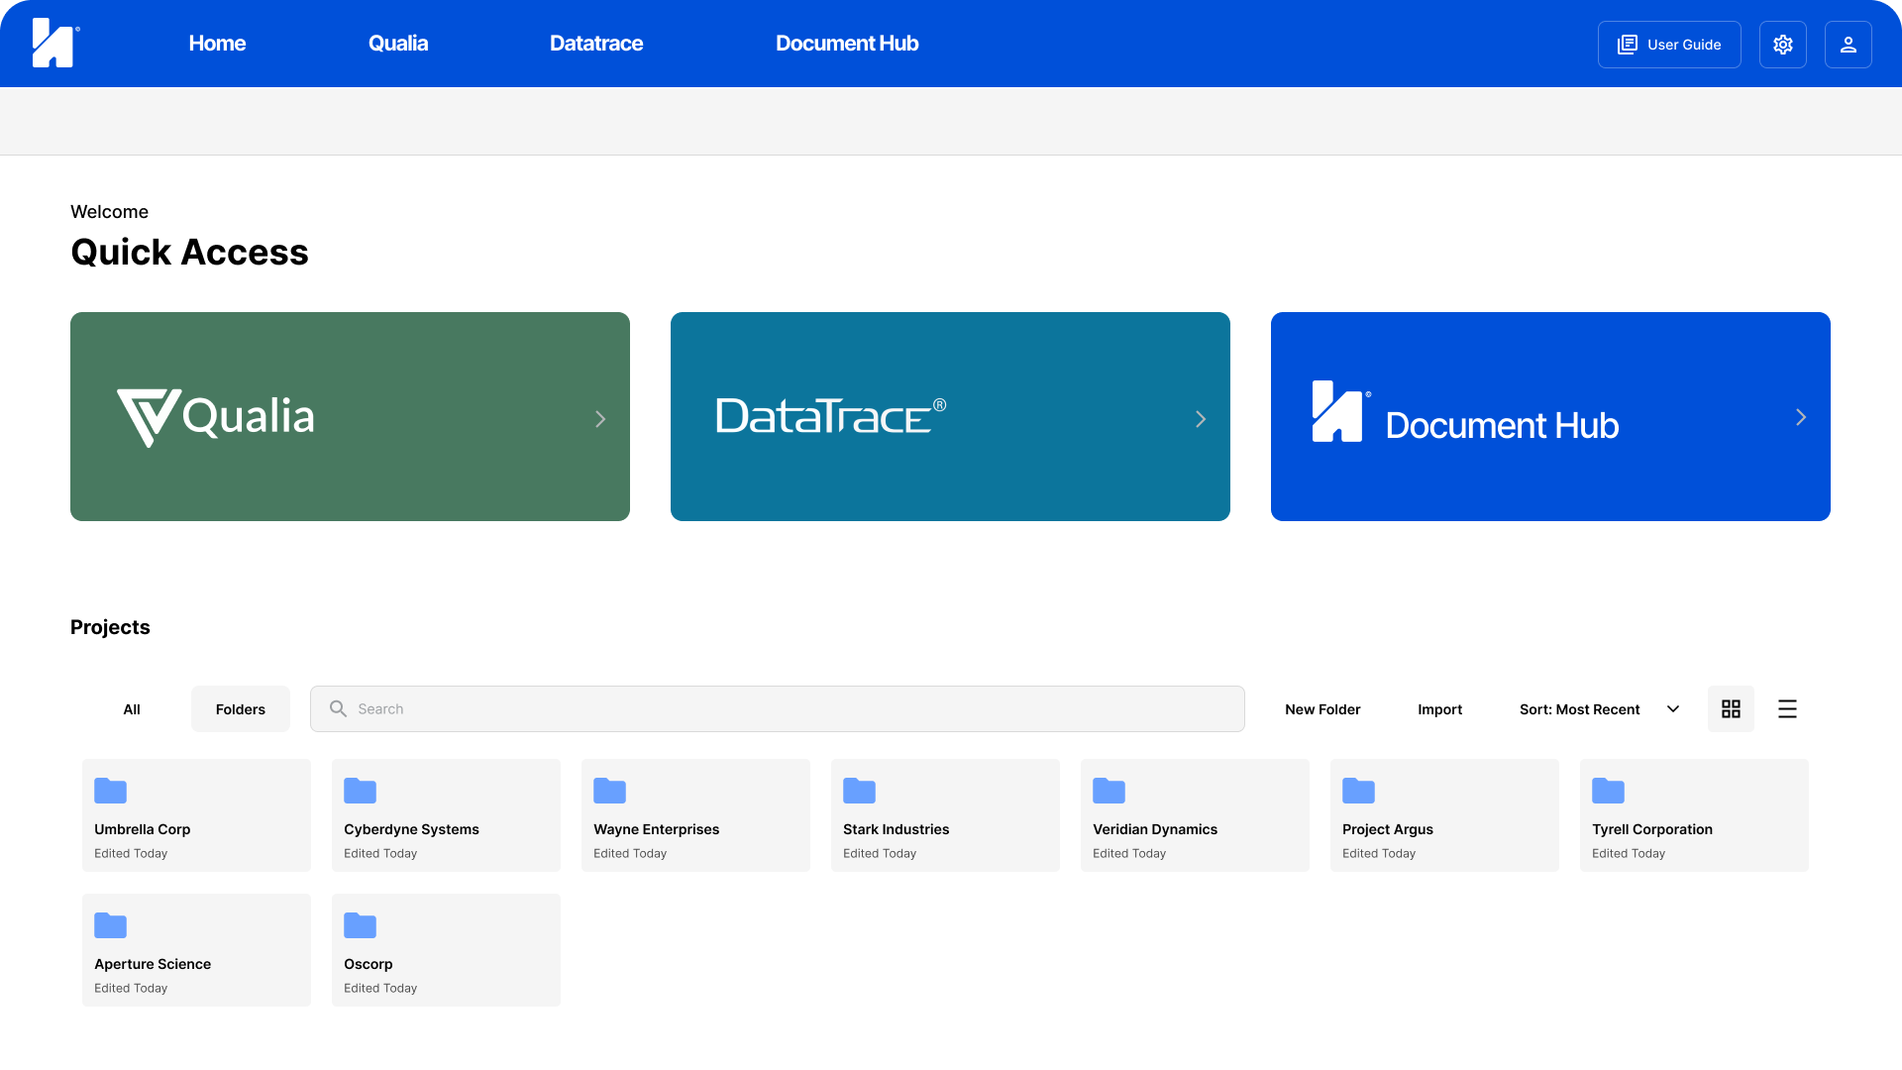This screenshot has width=1902, height=1070.
Task: Click the Oscorp folder icon
Action: 360,925
